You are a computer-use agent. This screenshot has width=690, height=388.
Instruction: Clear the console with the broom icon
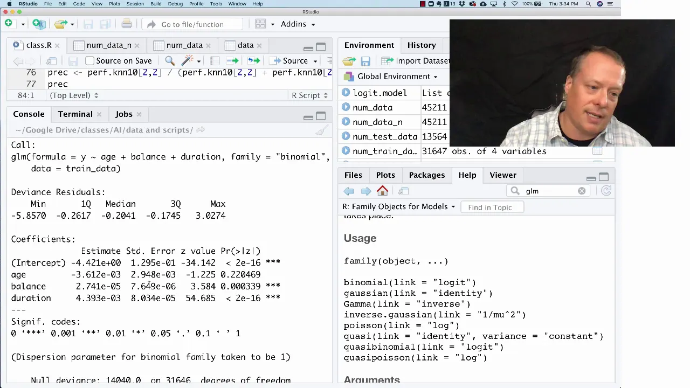[321, 130]
